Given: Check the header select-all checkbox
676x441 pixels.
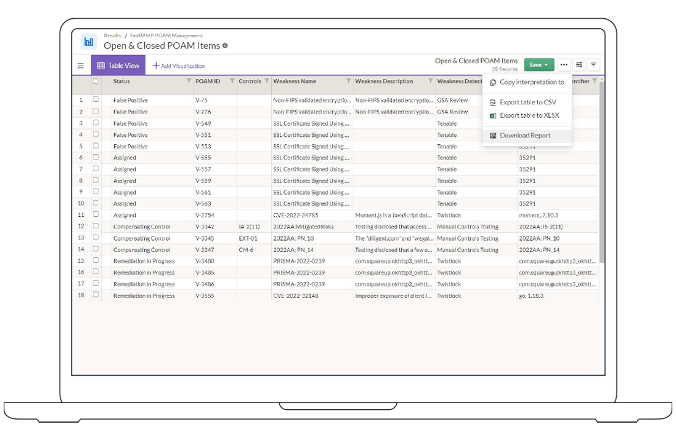Looking at the screenshot, I should [95, 80].
